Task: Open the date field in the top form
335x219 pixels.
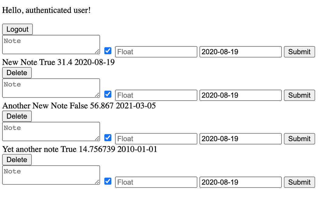Action: (x=240, y=51)
